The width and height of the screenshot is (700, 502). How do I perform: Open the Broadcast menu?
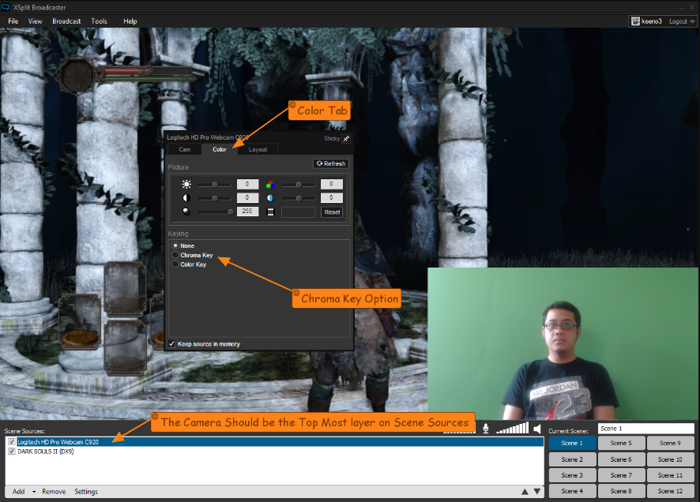[x=66, y=21]
